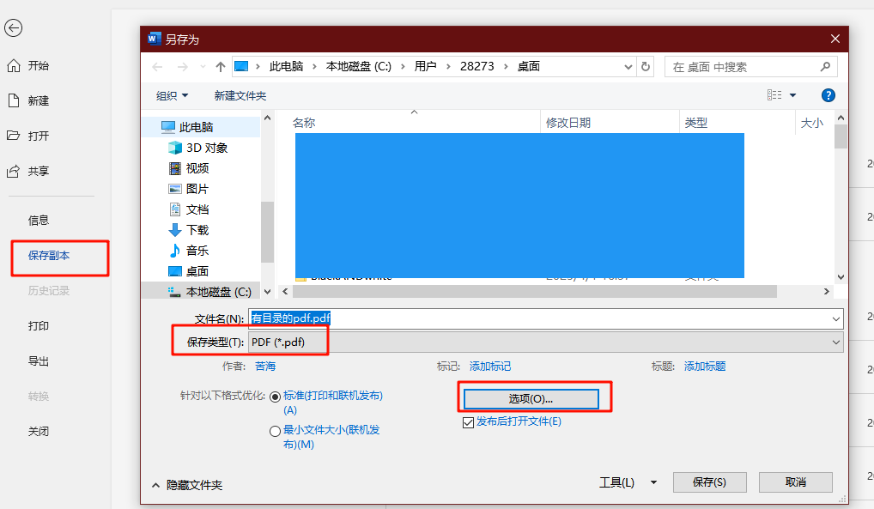Open 信息 page in Word sidebar

pyautogui.click(x=39, y=221)
